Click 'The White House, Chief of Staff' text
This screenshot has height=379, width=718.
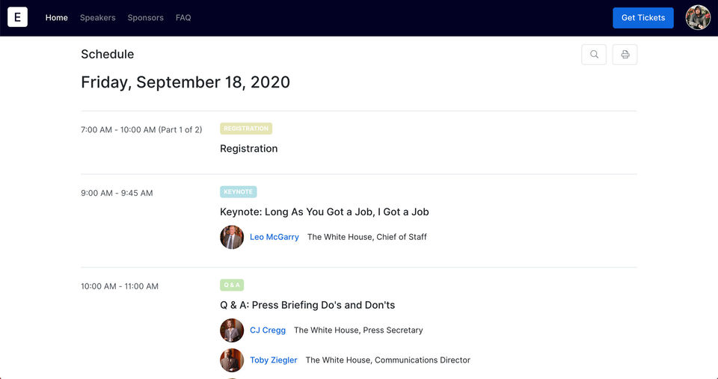[366, 237]
